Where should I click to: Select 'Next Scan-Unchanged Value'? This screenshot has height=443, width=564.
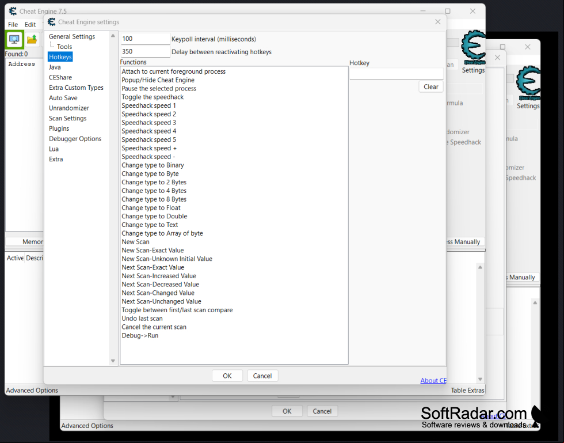pos(161,301)
